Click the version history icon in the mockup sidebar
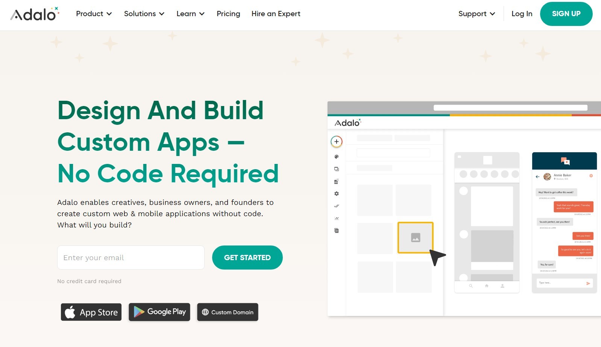This screenshot has width=601, height=347. 337,230
